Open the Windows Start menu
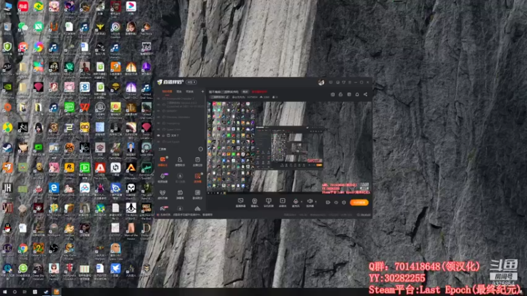 click(5, 292)
